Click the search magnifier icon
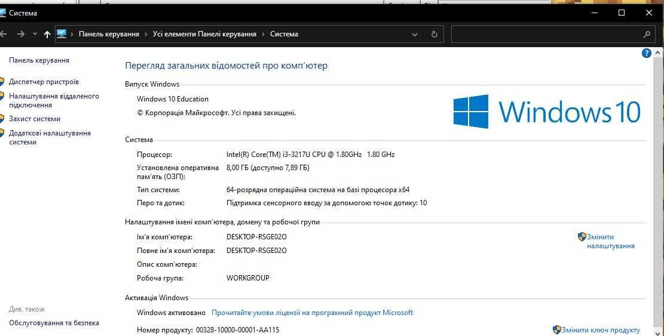This screenshot has width=664, height=336. [647, 35]
